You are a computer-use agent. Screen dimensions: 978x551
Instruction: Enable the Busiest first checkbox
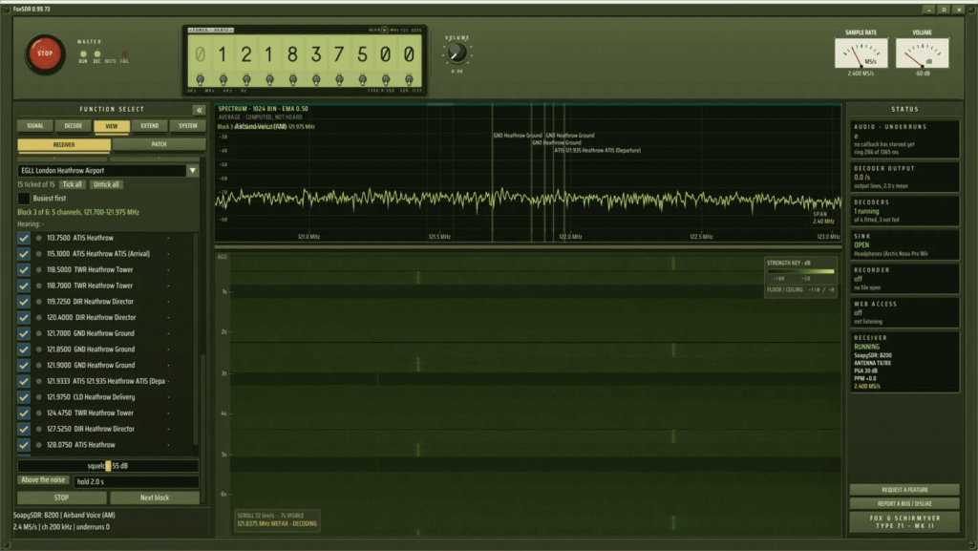point(24,199)
